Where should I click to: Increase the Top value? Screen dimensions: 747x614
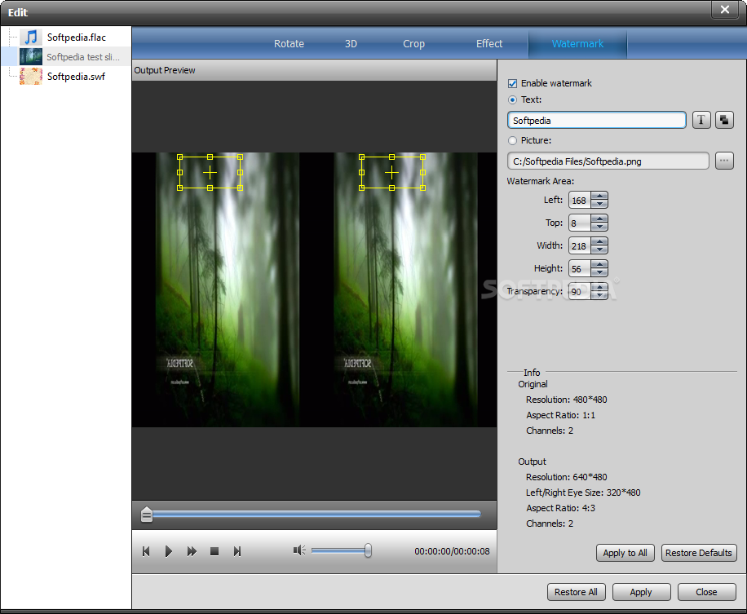(599, 219)
